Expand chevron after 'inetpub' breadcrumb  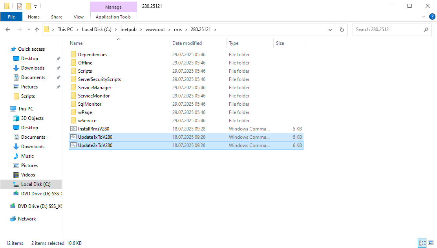click(141, 29)
